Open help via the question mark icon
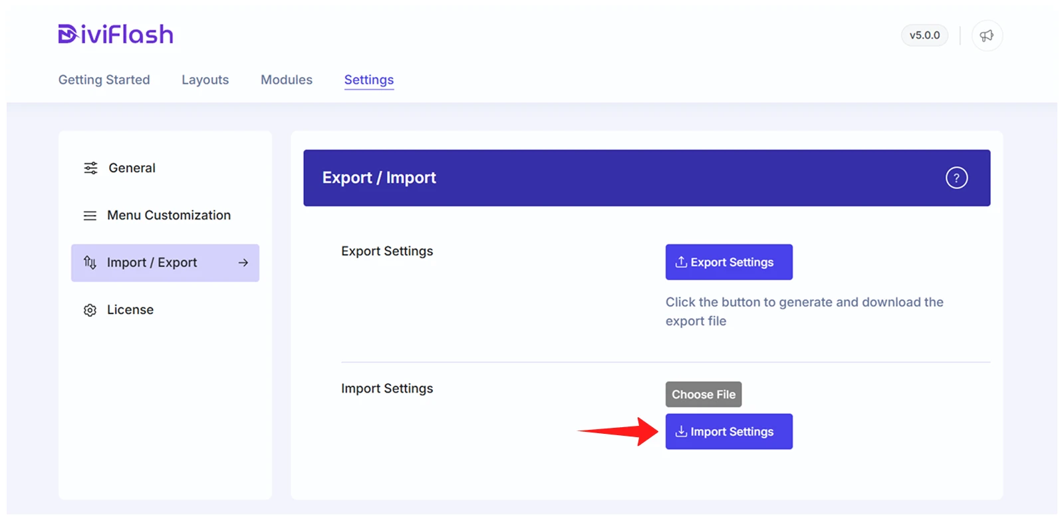The width and height of the screenshot is (1064, 521). click(x=956, y=178)
